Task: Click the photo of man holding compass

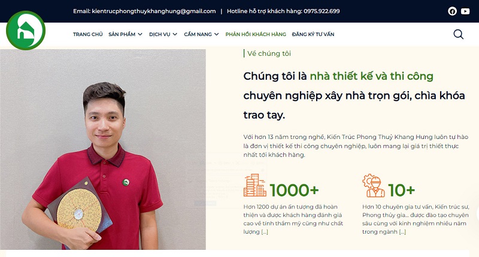Action: 103,149
